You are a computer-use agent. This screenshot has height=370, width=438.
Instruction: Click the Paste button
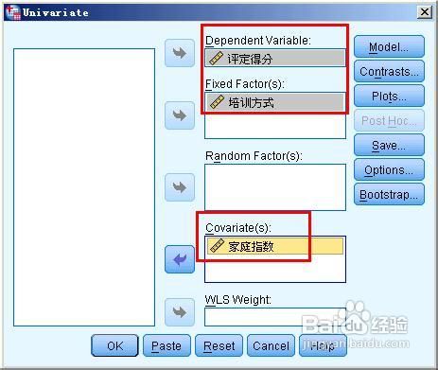(166, 345)
